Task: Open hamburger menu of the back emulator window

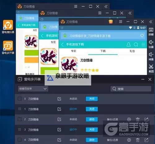Action: [x=76, y=7]
